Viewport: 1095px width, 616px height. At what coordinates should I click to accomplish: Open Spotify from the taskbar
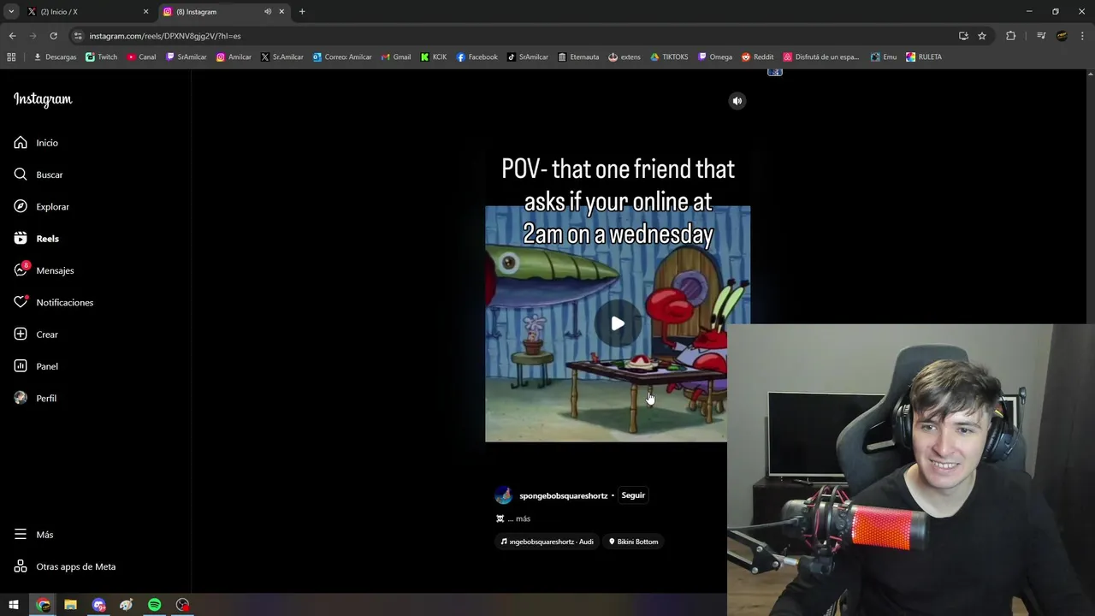[154, 605]
